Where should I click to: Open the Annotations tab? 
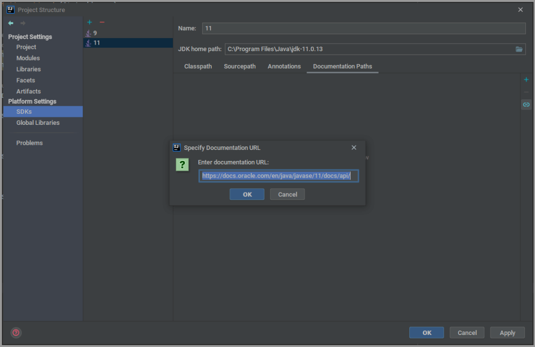pyautogui.click(x=284, y=66)
